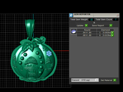The width and height of the screenshot is (123, 92).
Task: Click the Total Gem Weight value field
Action: pos(91,19)
